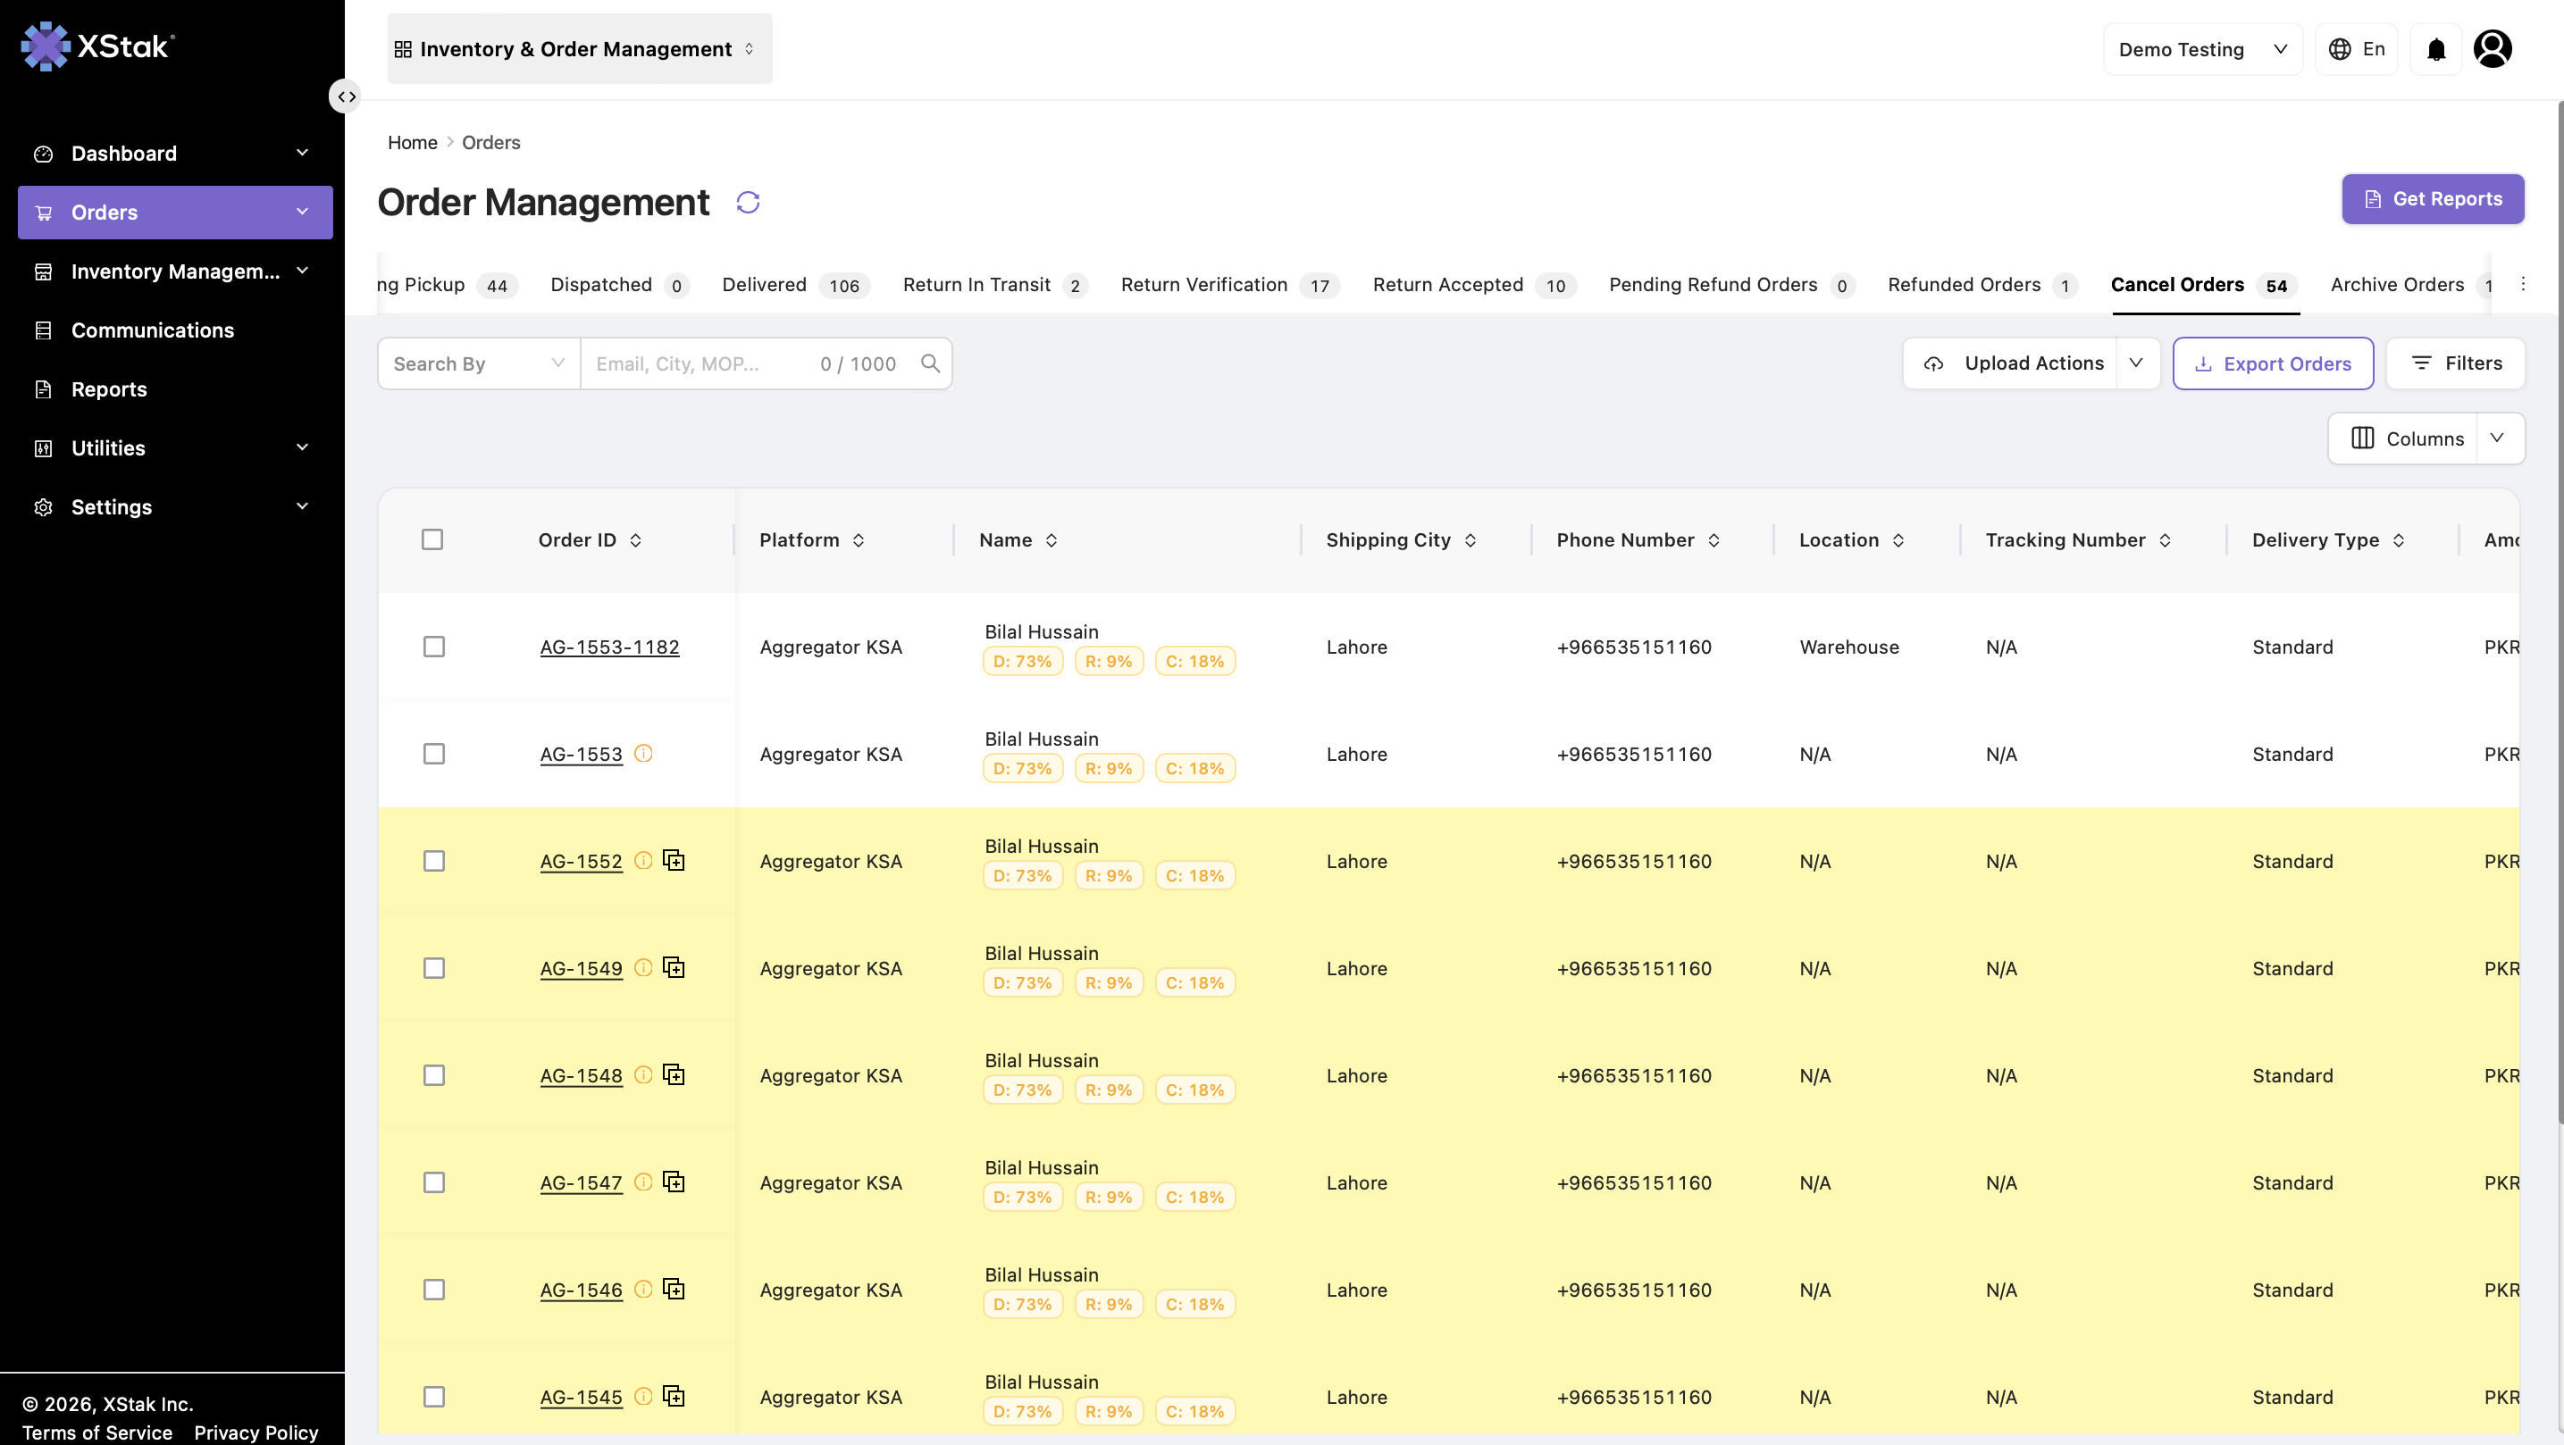The width and height of the screenshot is (2564, 1445).
Task: Open the En language selector
Action: point(2356,49)
